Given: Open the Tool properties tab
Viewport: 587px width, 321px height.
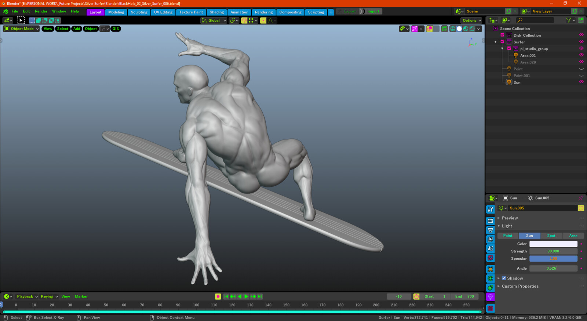Looking at the screenshot, I should (491, 209).
